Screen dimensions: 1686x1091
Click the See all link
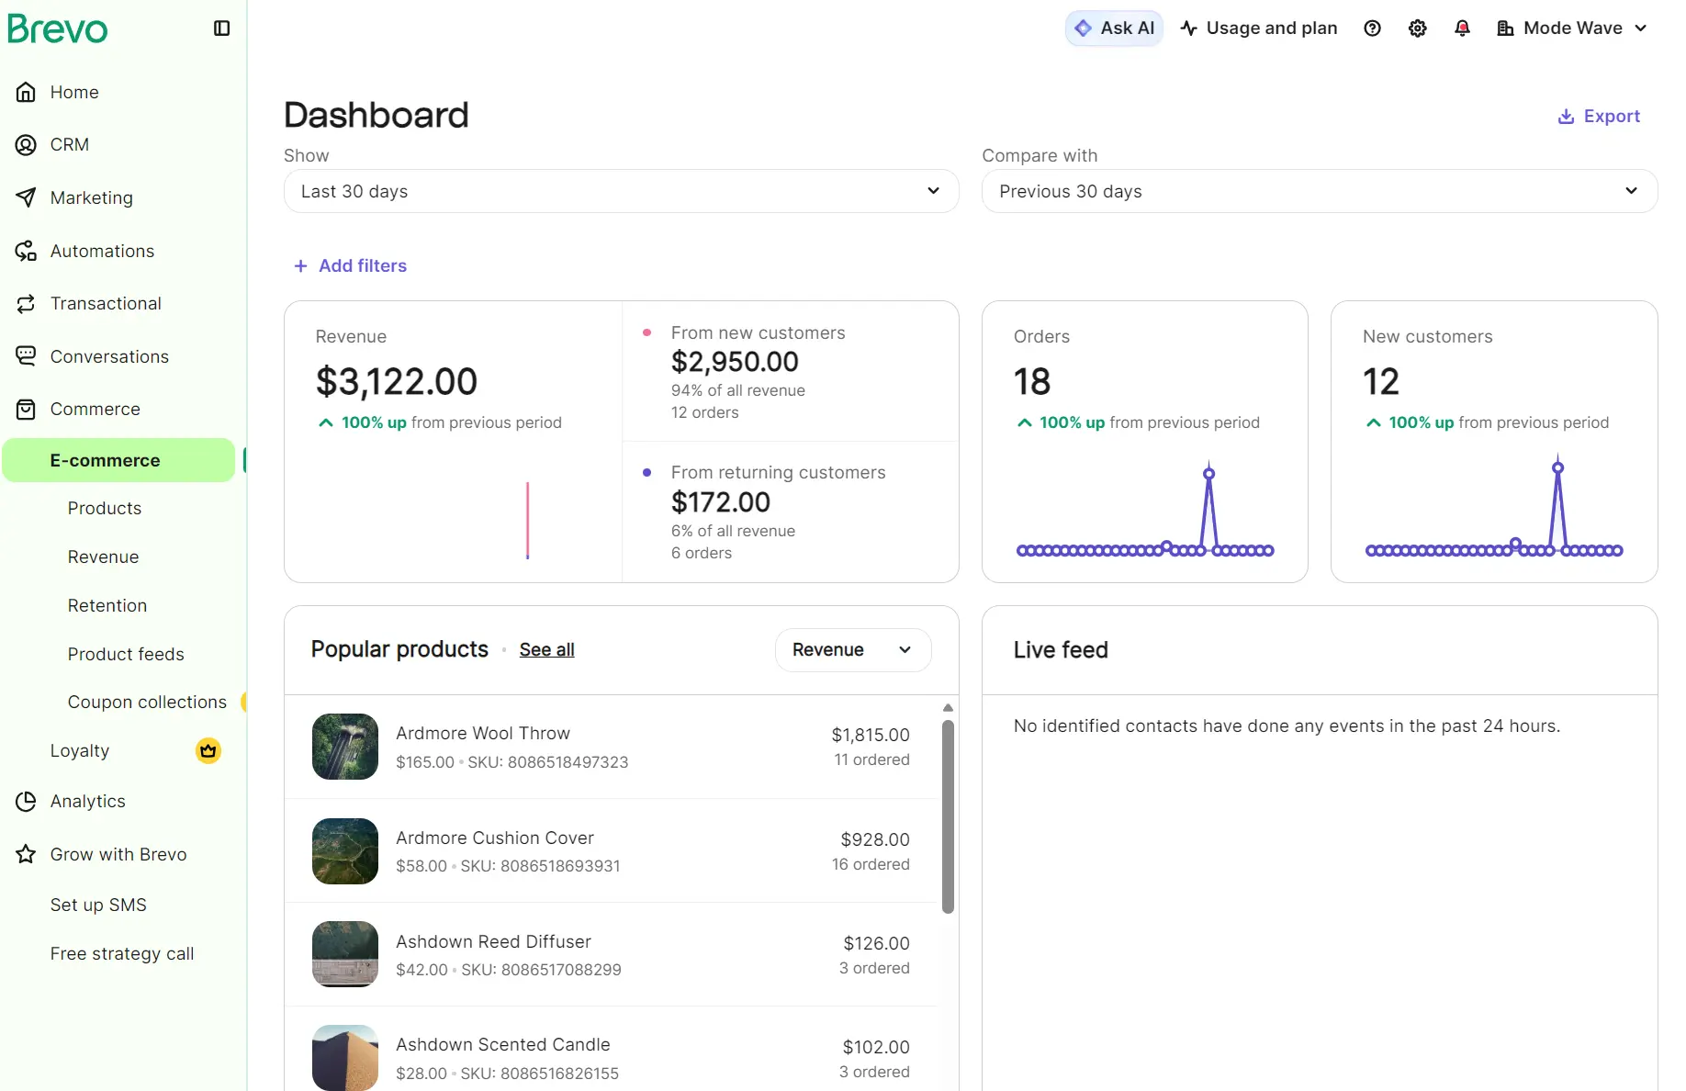546,650
